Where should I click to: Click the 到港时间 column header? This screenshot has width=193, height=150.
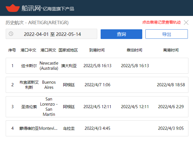tap(97, 50)
